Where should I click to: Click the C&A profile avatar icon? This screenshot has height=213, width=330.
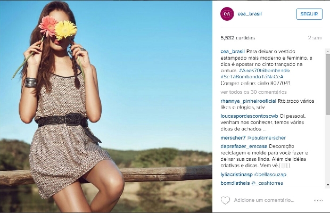click(x=227, y=14)
